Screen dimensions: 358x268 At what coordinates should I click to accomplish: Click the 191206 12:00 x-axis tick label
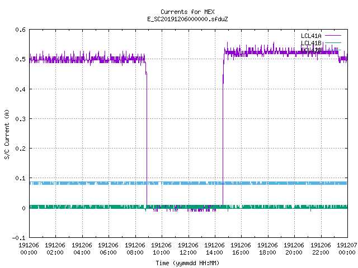(188, 249)
